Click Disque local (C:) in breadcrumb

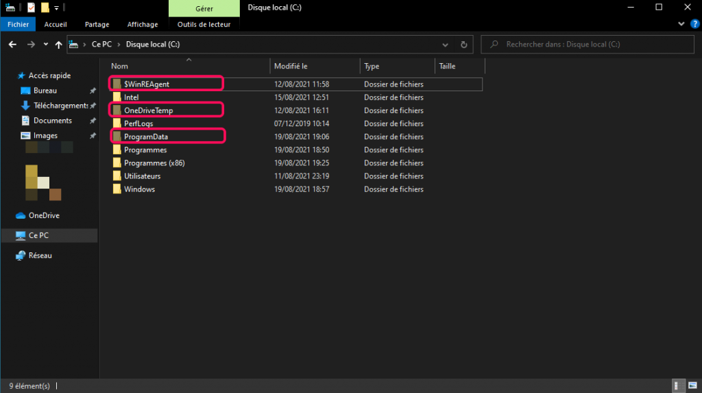[153, 45]
